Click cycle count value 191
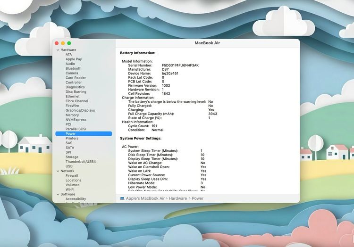This screenshot has height=247, width=354. tap(154, 126)
